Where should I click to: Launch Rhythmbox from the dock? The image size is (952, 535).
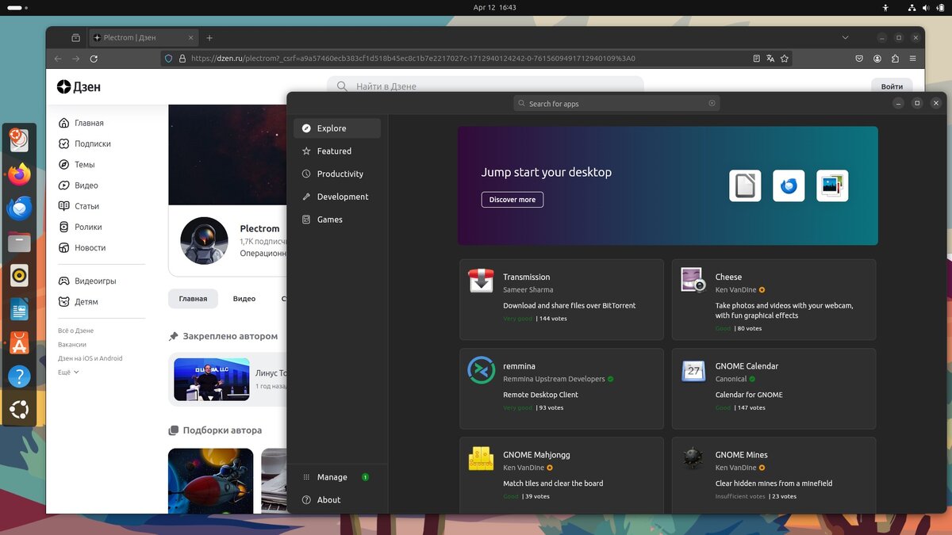pos(19,276)
